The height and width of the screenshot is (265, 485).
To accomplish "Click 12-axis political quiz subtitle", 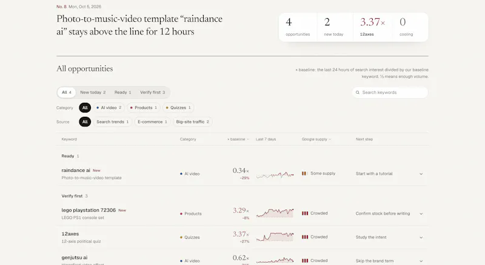I will (81, 241).
